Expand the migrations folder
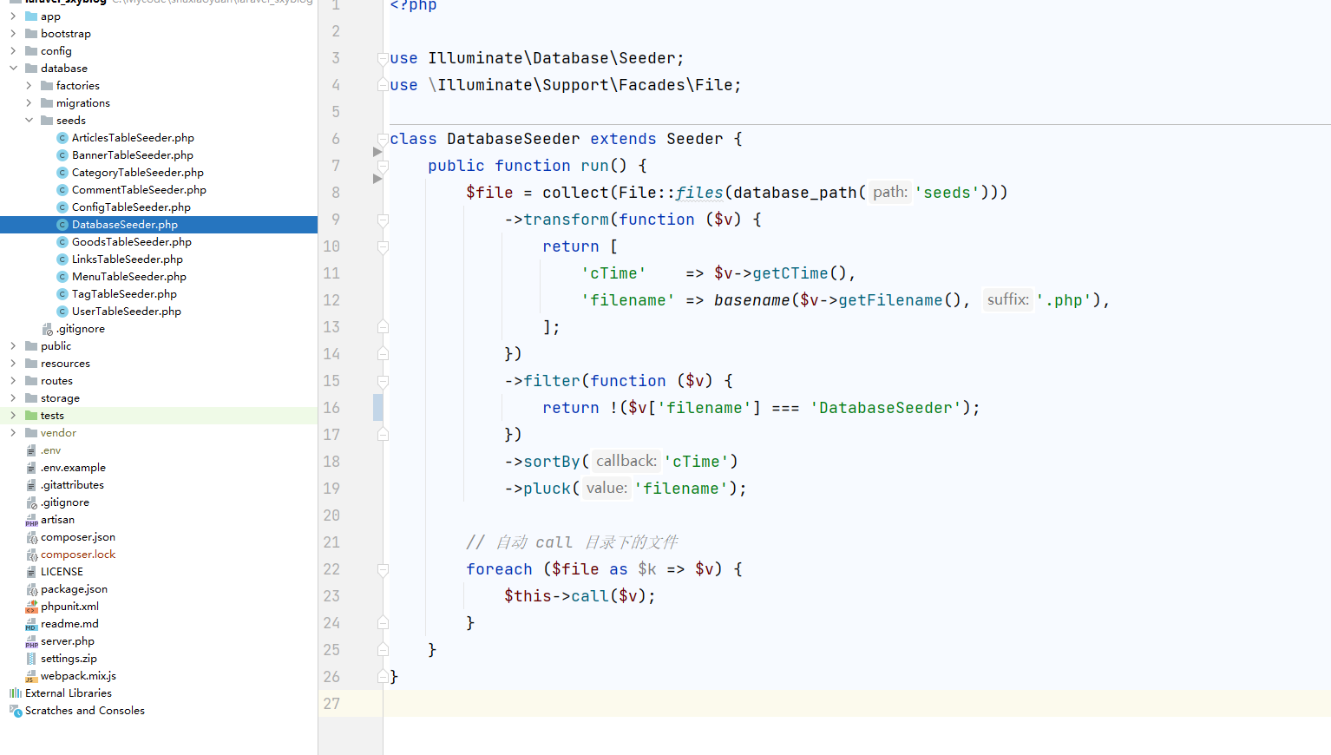The height and width of the screenshot is (755, 1331). coord(29,103)
